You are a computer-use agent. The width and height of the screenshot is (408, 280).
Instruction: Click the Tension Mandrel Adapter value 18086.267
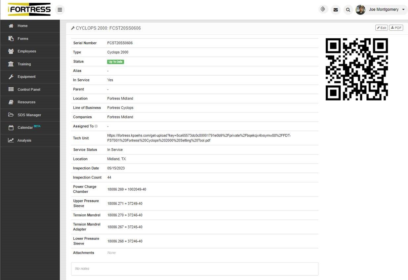(125, 227)
